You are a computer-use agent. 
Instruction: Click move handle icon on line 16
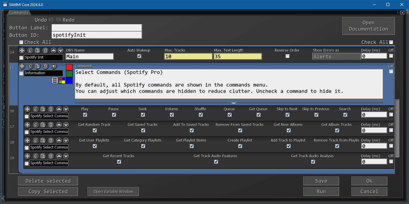coord(28,109)
